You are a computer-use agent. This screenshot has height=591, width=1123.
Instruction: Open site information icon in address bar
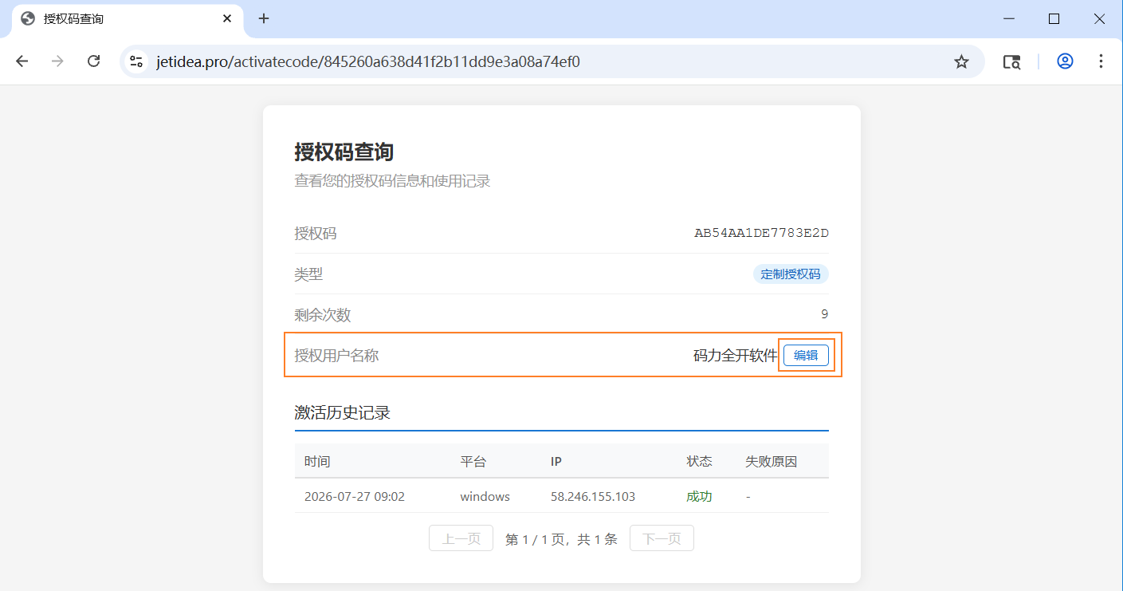pos(136,61)
